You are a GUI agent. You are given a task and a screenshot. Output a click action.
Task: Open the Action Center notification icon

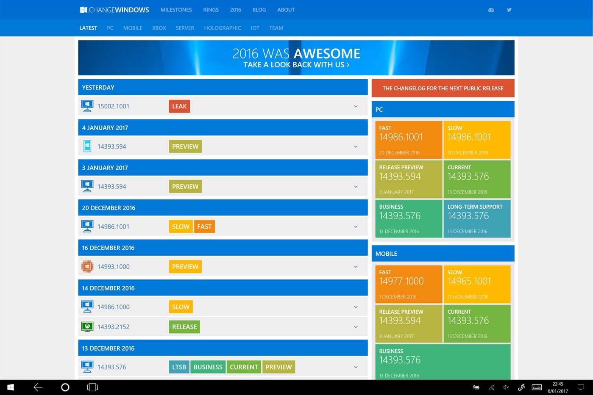coord(581,387)
